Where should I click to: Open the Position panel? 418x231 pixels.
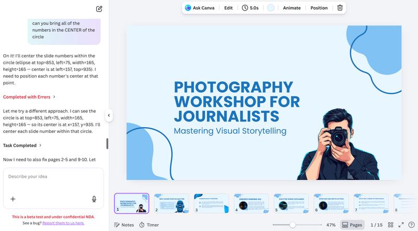coord(319,8)
